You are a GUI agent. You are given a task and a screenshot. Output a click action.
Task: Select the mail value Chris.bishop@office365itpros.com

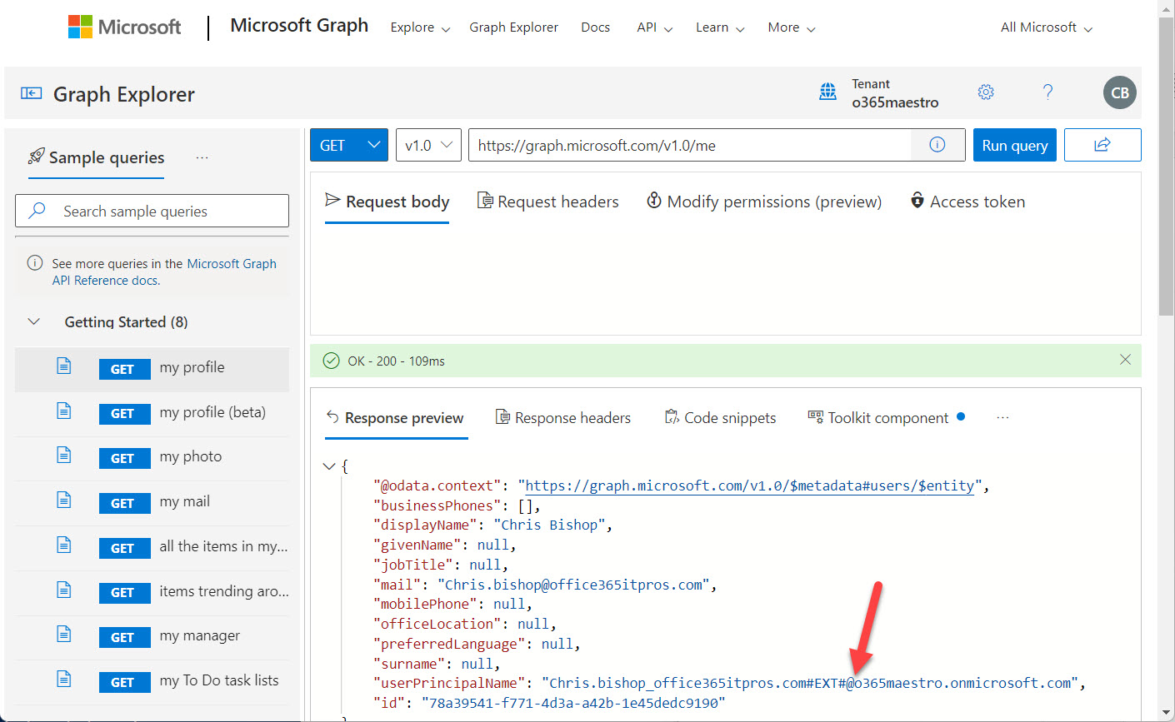pyautogui.click(x=573, y=585)
